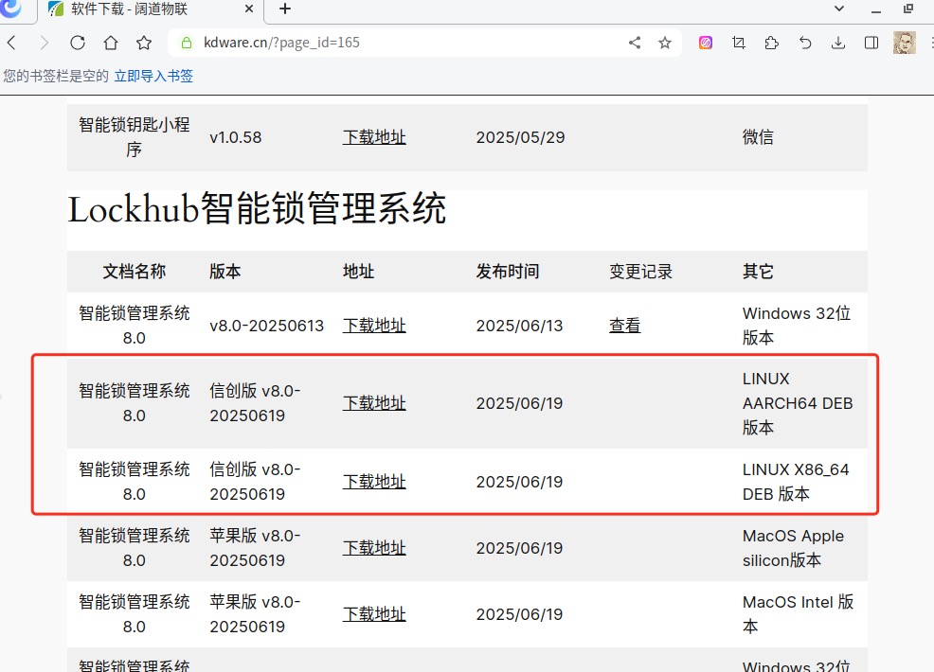This screenshot has height=672, width=934.
Task: Click the share icon in the address bar
Action: 635,43
